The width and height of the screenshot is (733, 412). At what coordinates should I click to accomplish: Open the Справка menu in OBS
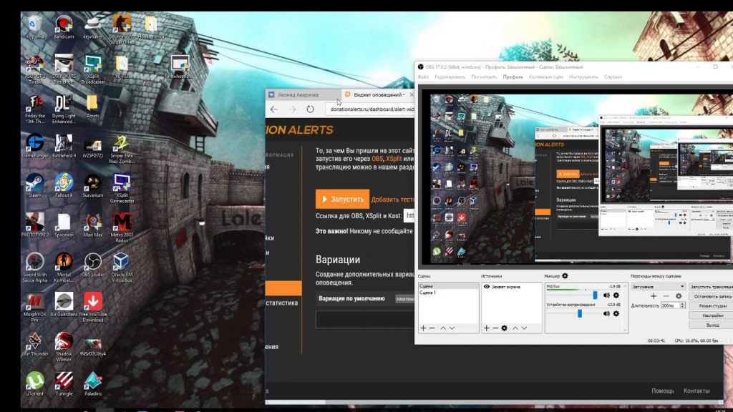613,77
